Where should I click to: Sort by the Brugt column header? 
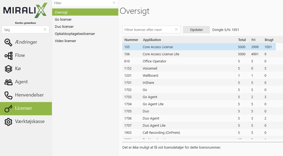pos(269,40)
